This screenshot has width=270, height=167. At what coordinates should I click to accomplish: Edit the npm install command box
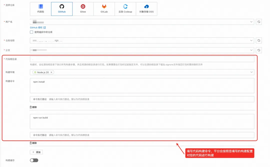142,86
